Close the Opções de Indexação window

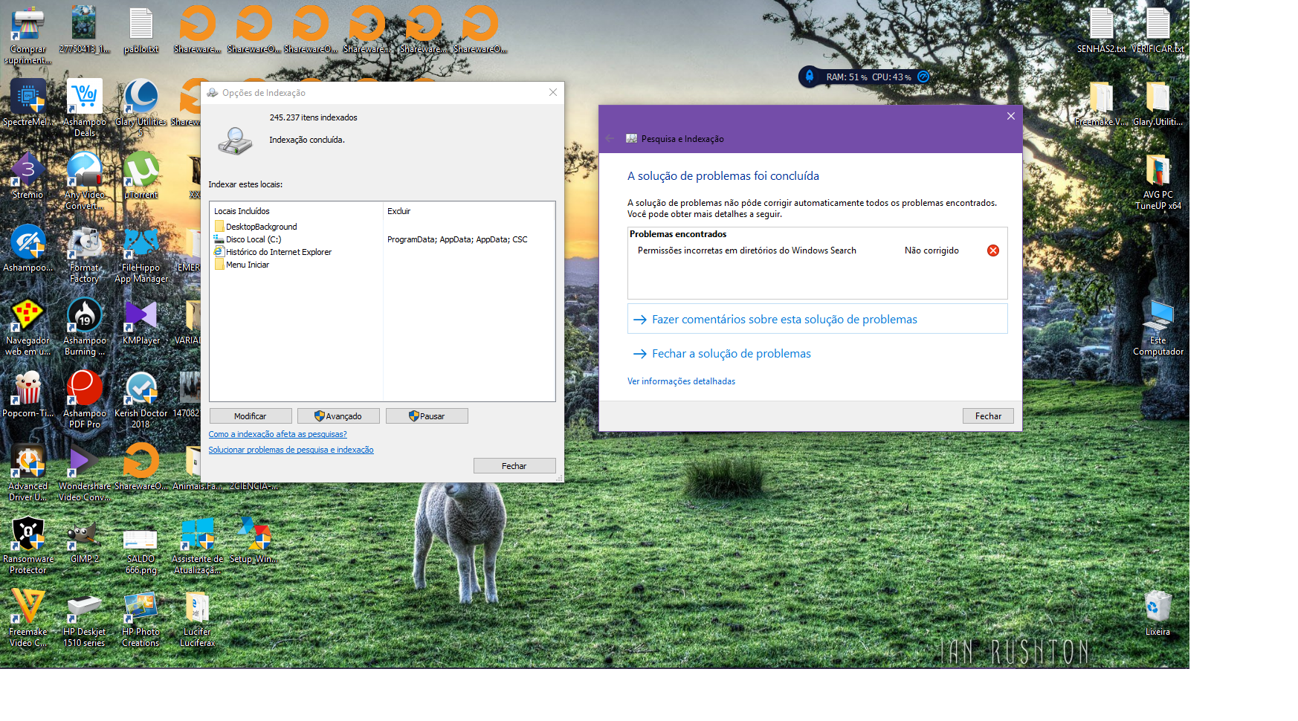tap(553, 92)
